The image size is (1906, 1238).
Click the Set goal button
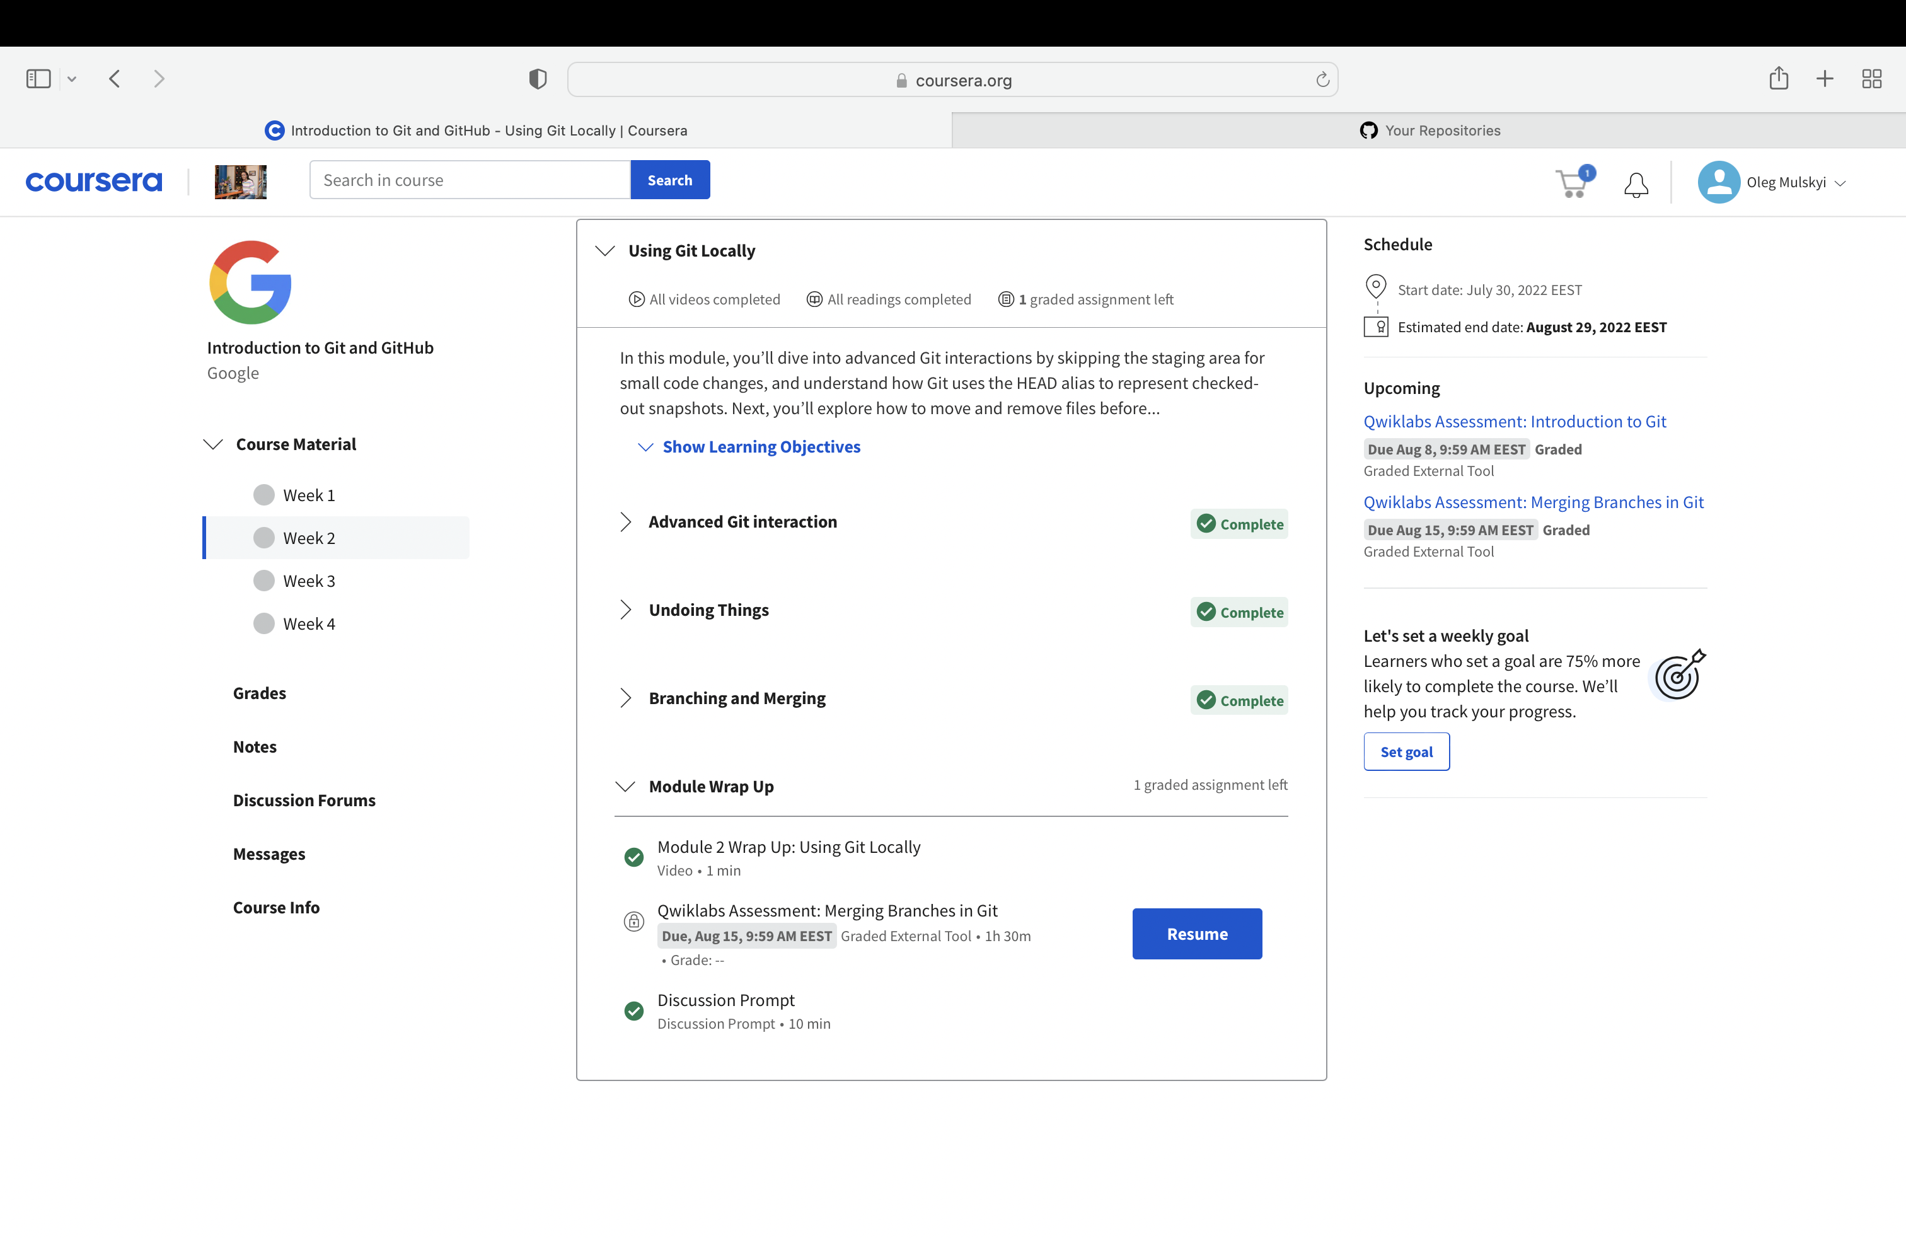tap(1406, 752)
